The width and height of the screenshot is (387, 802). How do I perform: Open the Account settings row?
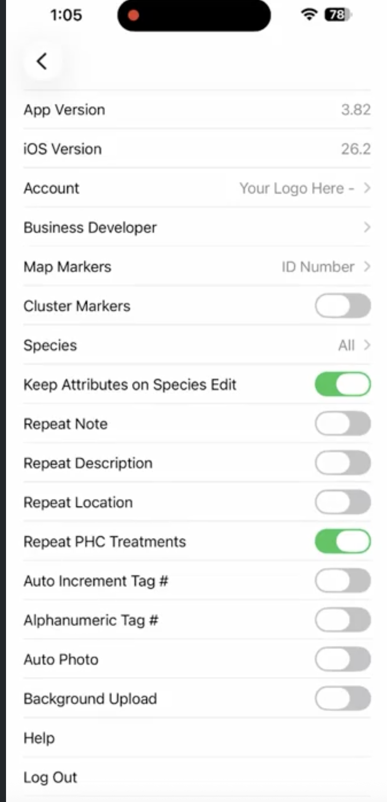pyautogui.click(x=194, y=188)
